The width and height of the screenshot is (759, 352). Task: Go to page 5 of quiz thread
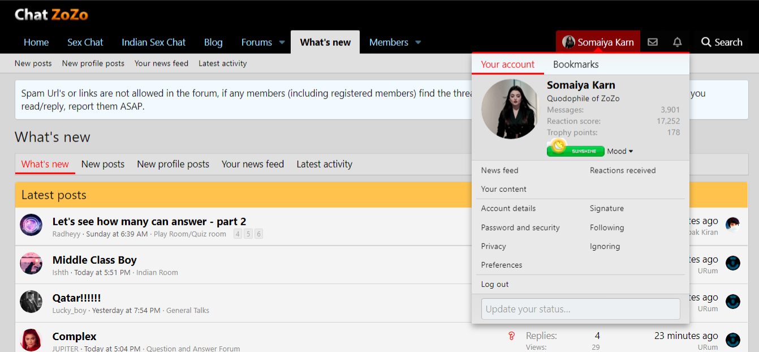pyautogui.click(x=248, y=234)
